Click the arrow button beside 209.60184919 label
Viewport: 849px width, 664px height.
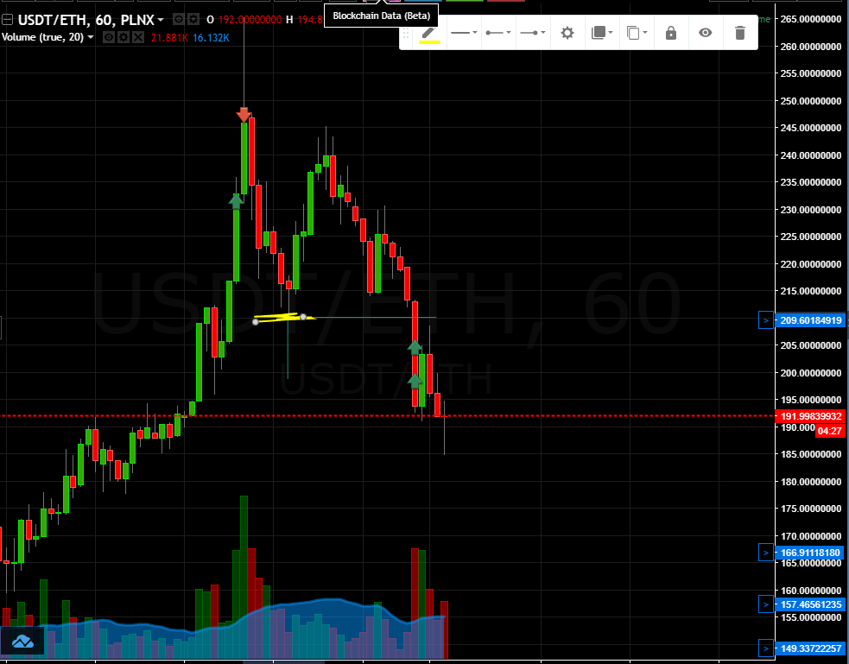pyautogui.click(x=765, y=320)
